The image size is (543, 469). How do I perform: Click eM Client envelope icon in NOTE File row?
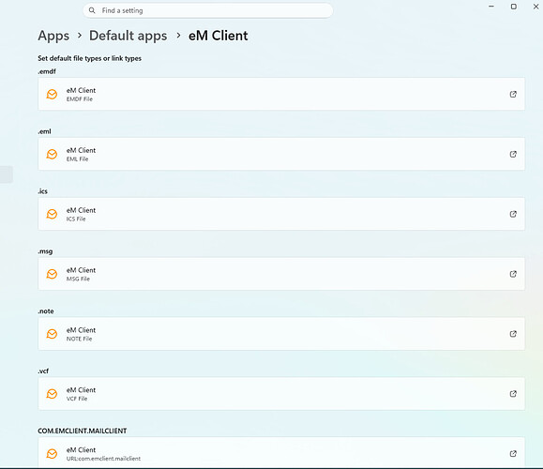52,334
